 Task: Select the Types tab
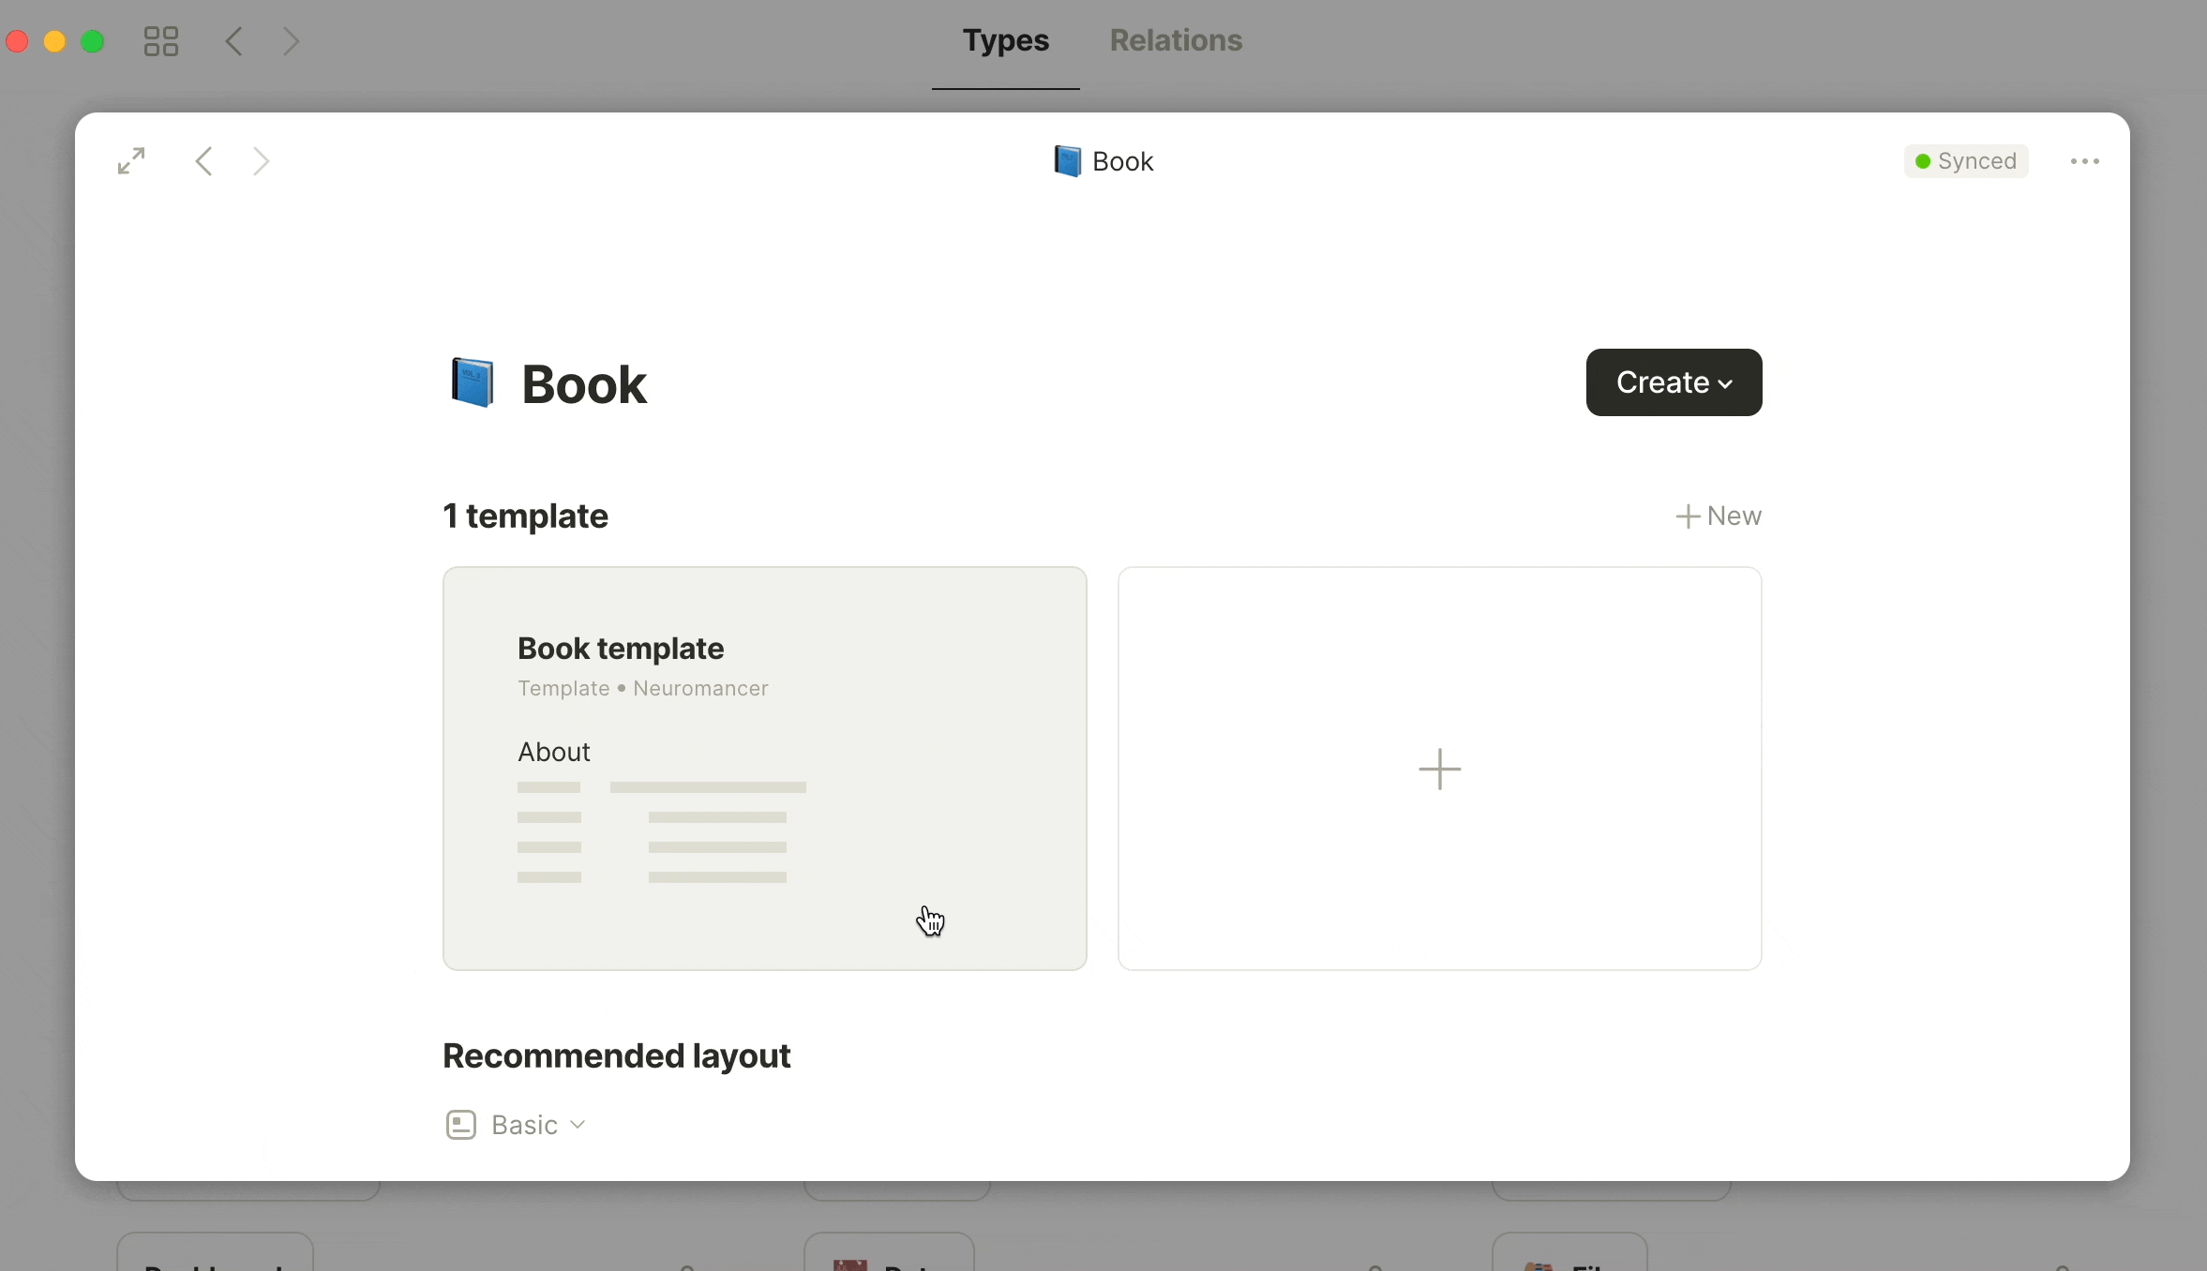pos(1005,40)
